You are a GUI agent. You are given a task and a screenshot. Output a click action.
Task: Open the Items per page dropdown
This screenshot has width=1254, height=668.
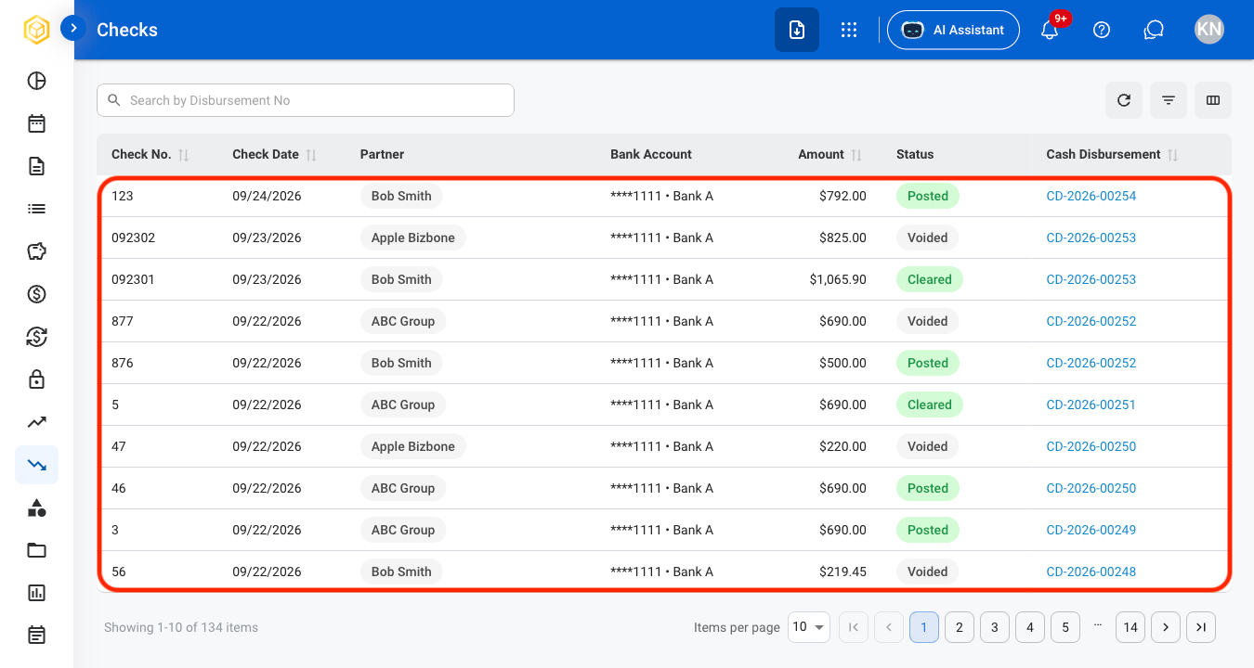808,627
